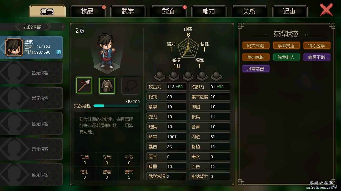Click the right arrow beside 我的侠客
Viewport: 341px width, 191px height.
point(63,27)
